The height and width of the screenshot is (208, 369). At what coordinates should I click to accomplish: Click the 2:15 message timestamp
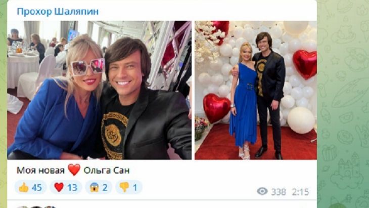[x=300, y=192]
